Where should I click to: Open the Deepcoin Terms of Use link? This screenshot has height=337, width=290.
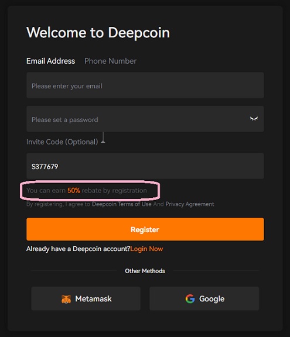click(x=121, y=204)
